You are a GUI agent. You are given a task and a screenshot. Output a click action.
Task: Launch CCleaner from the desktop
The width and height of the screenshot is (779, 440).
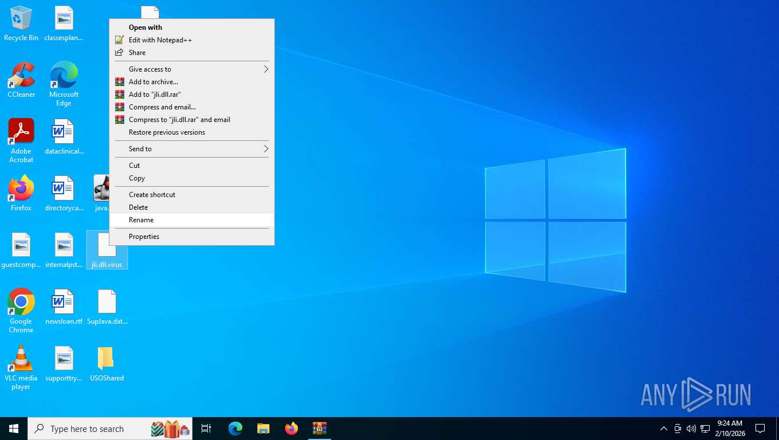pyautogui.click(x=21, y=80)
